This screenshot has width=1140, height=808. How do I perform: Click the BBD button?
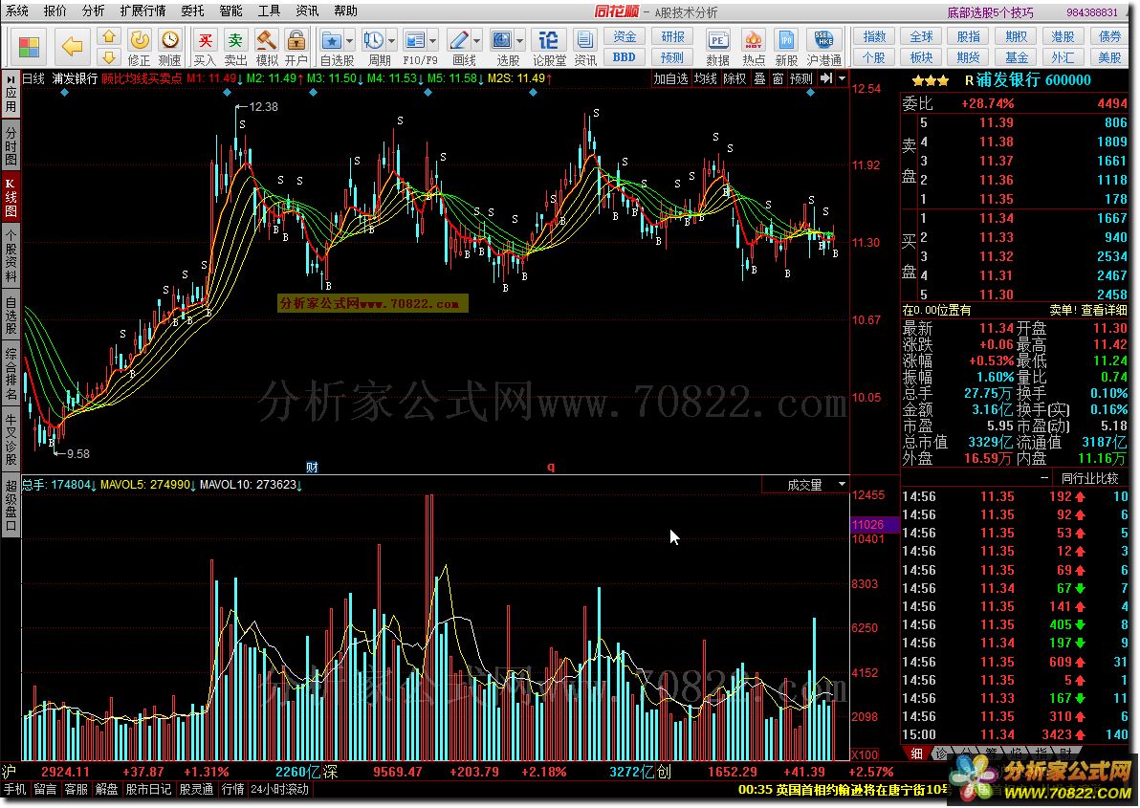tap(625, 56)
